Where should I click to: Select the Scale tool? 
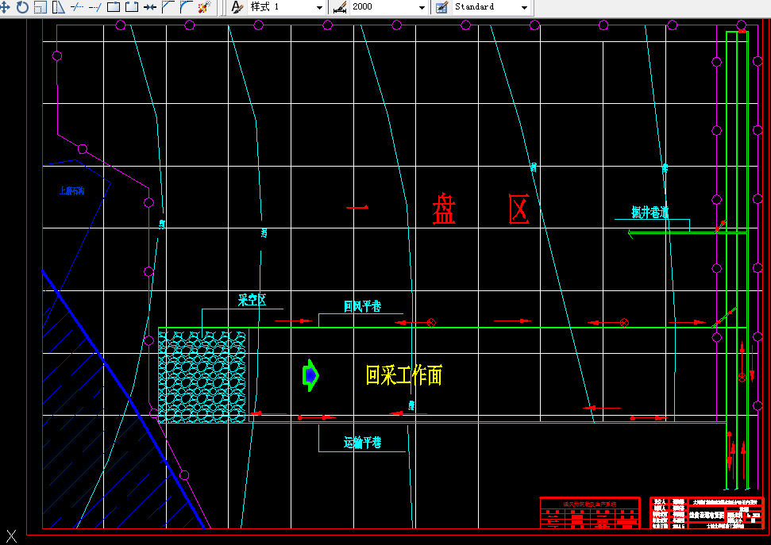(40, 7)
